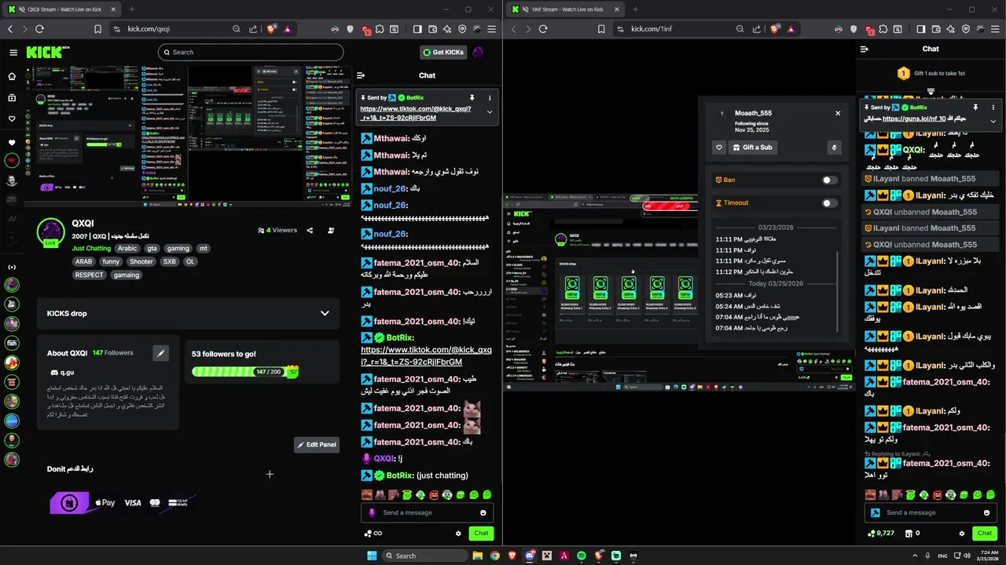Viewport: 1006px width, 565px height.
Task: Open the guns.lol link in the 1inf pinned message
Action: tap(913, 118)
